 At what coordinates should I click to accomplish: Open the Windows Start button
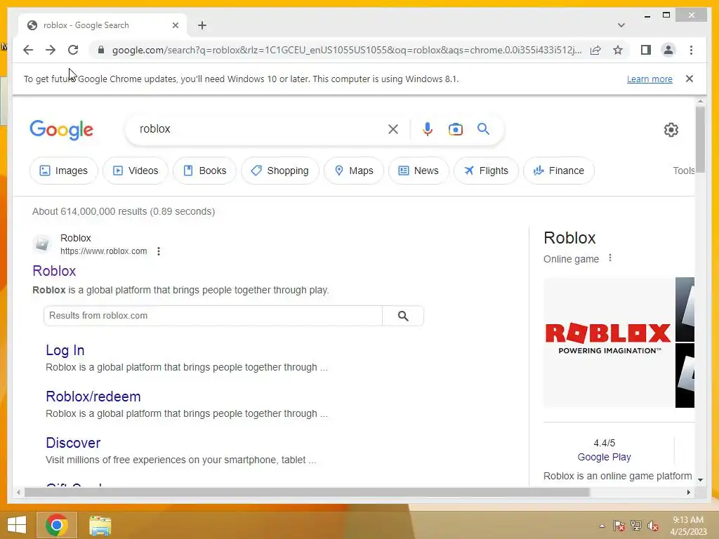[17, 525]
